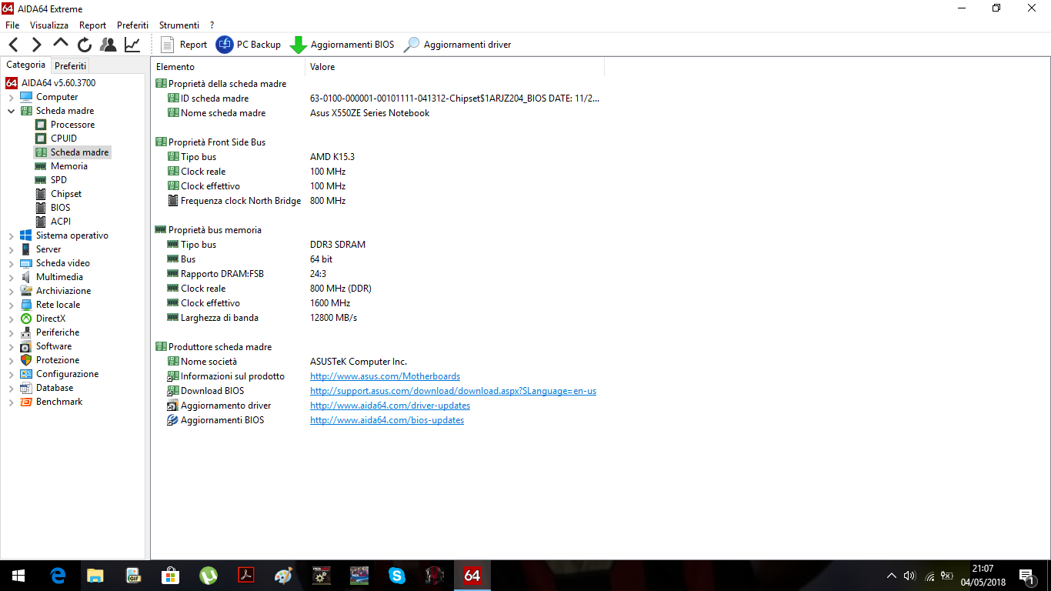Open the www.asus.com/Motherboards link

pyautogui.click(x=385, y=376)
